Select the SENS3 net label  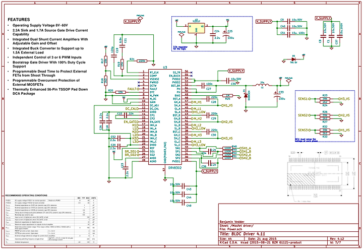(x=303, y=130)
